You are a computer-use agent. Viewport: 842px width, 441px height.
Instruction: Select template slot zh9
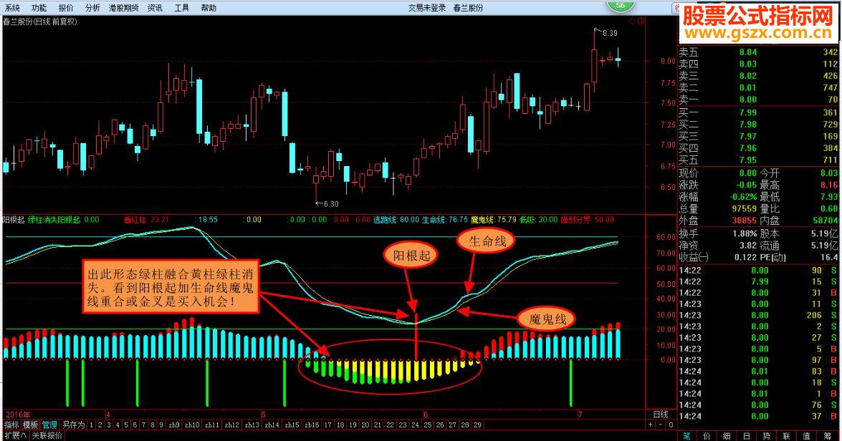[x=174, y=425]
